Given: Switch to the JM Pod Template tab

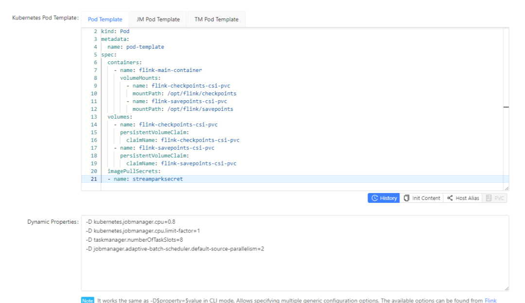Looking at the screenshot, I should tap(158, 19).
